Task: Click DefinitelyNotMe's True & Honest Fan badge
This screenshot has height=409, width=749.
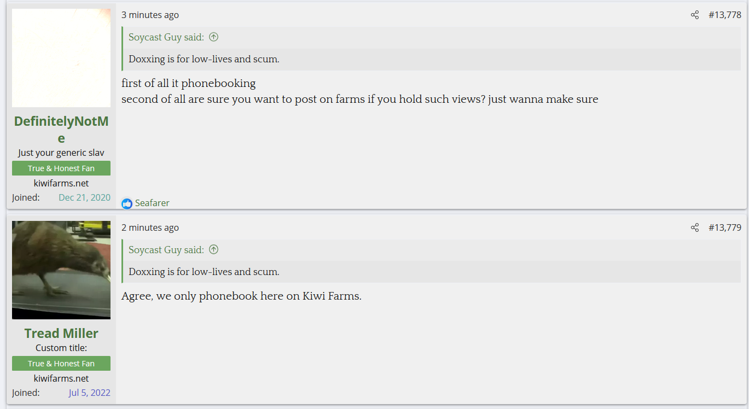Action: coord(61,168)
